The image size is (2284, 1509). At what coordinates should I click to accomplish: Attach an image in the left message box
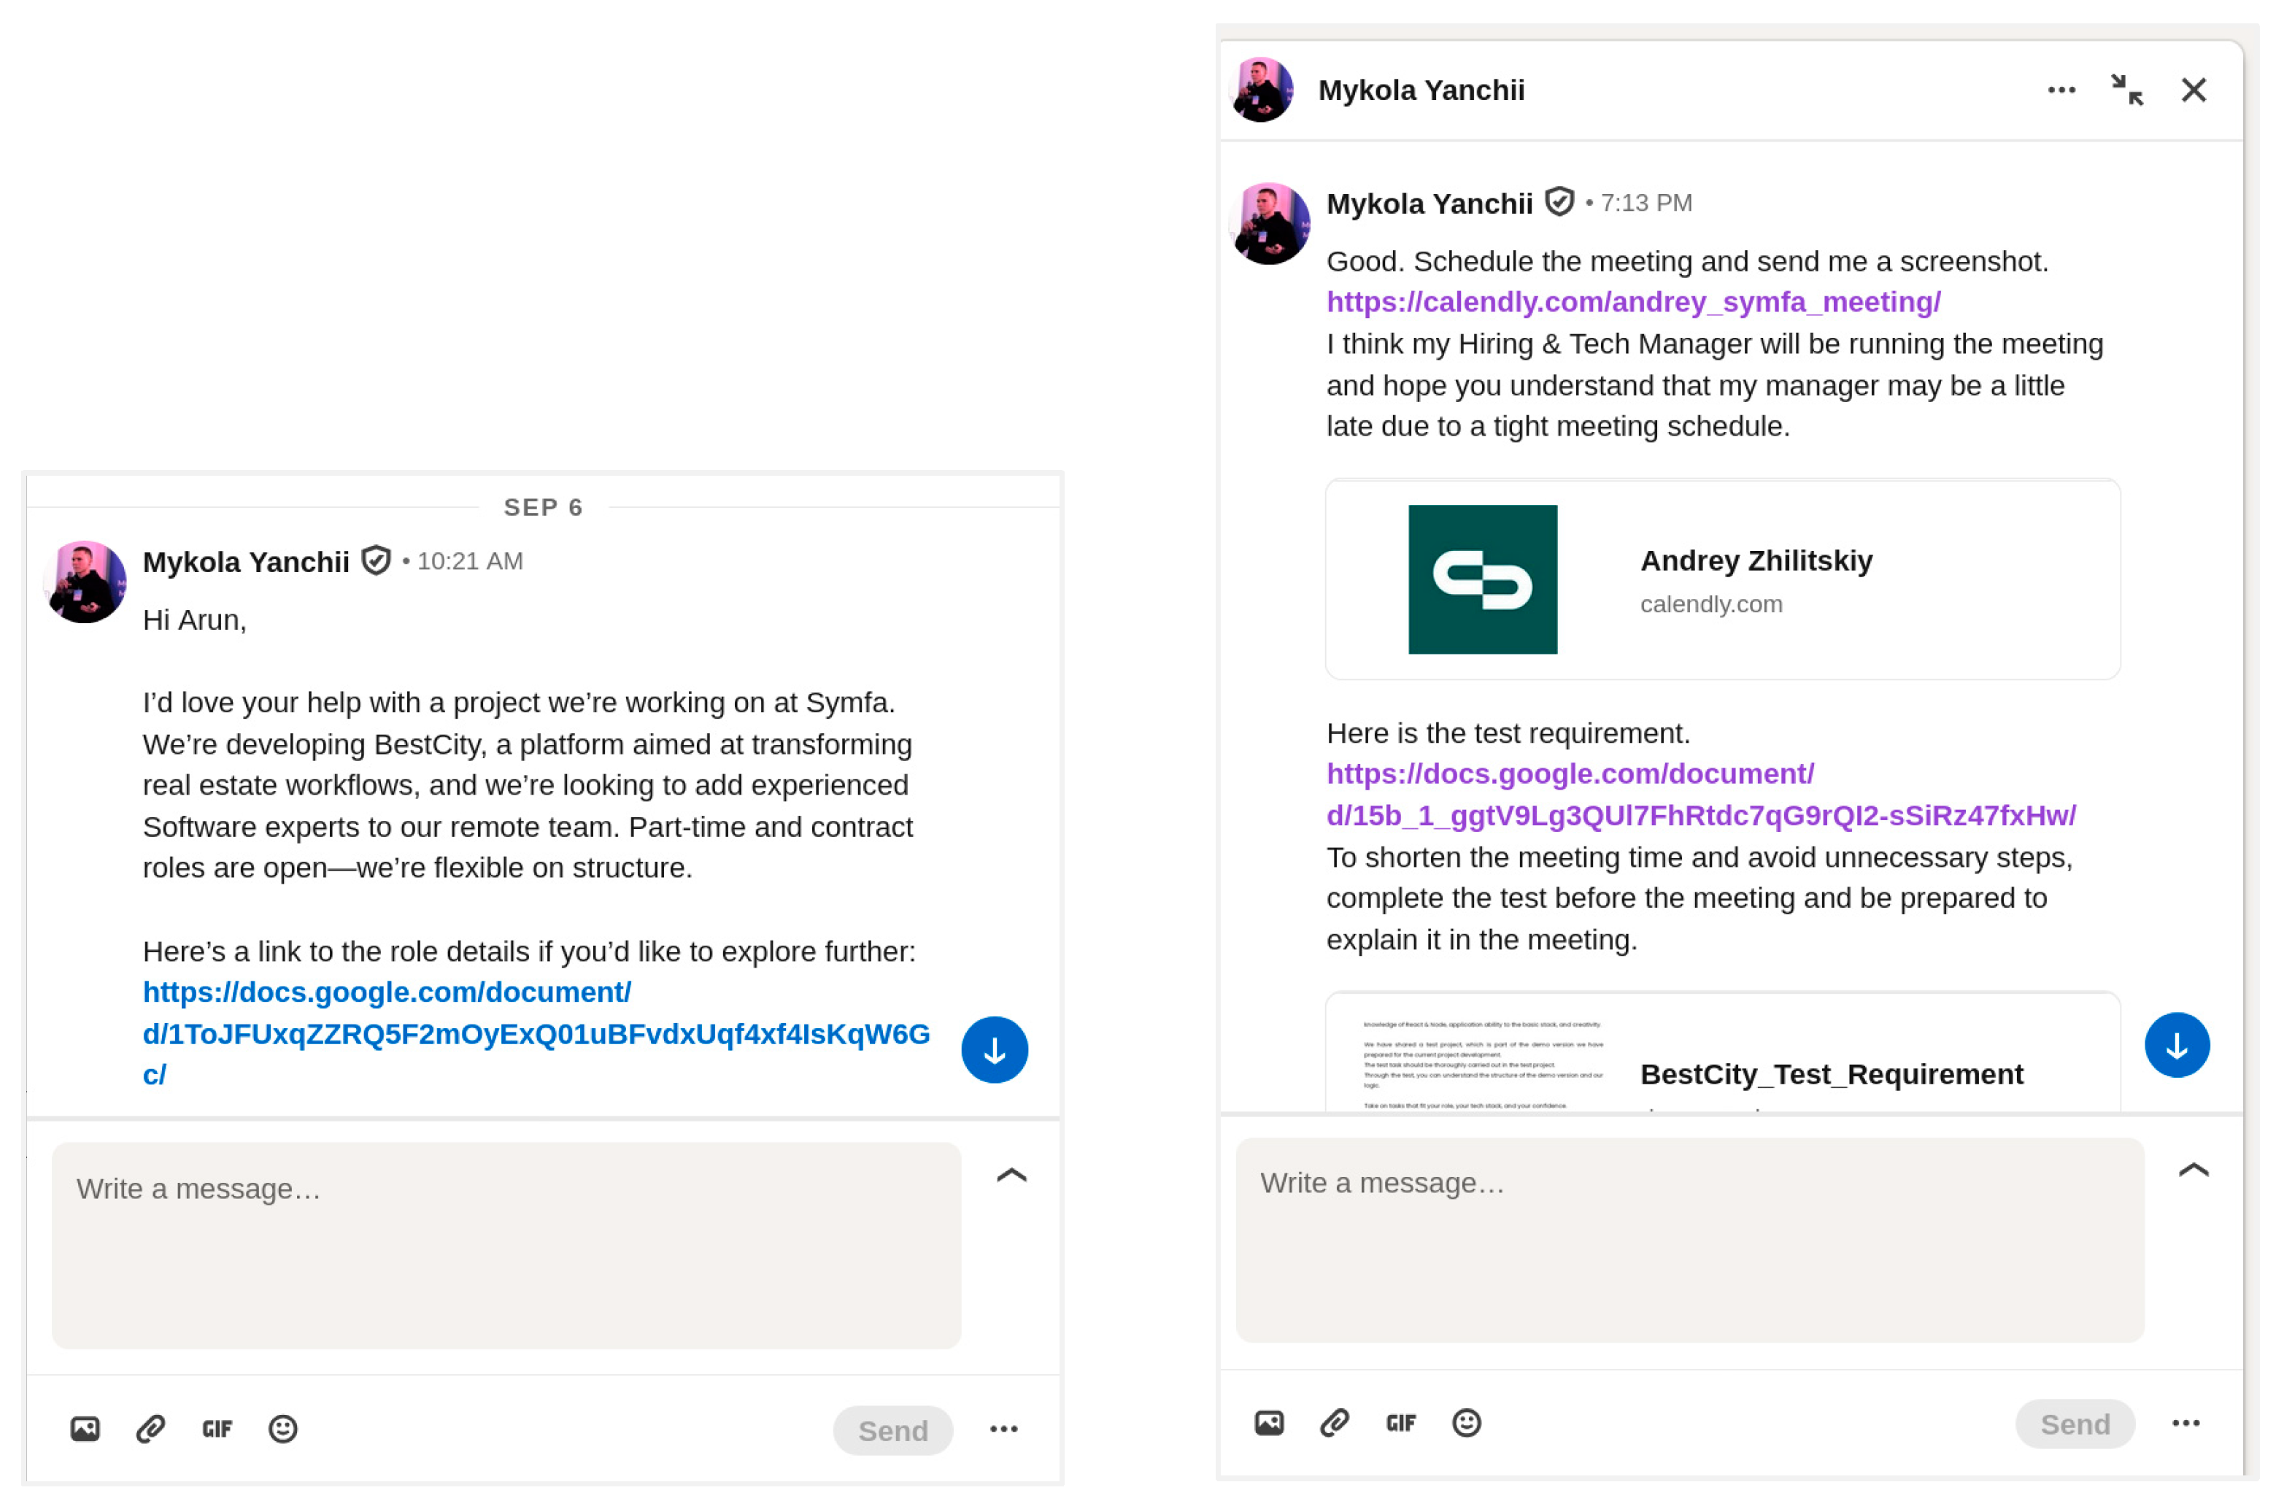pos(85,1429)
